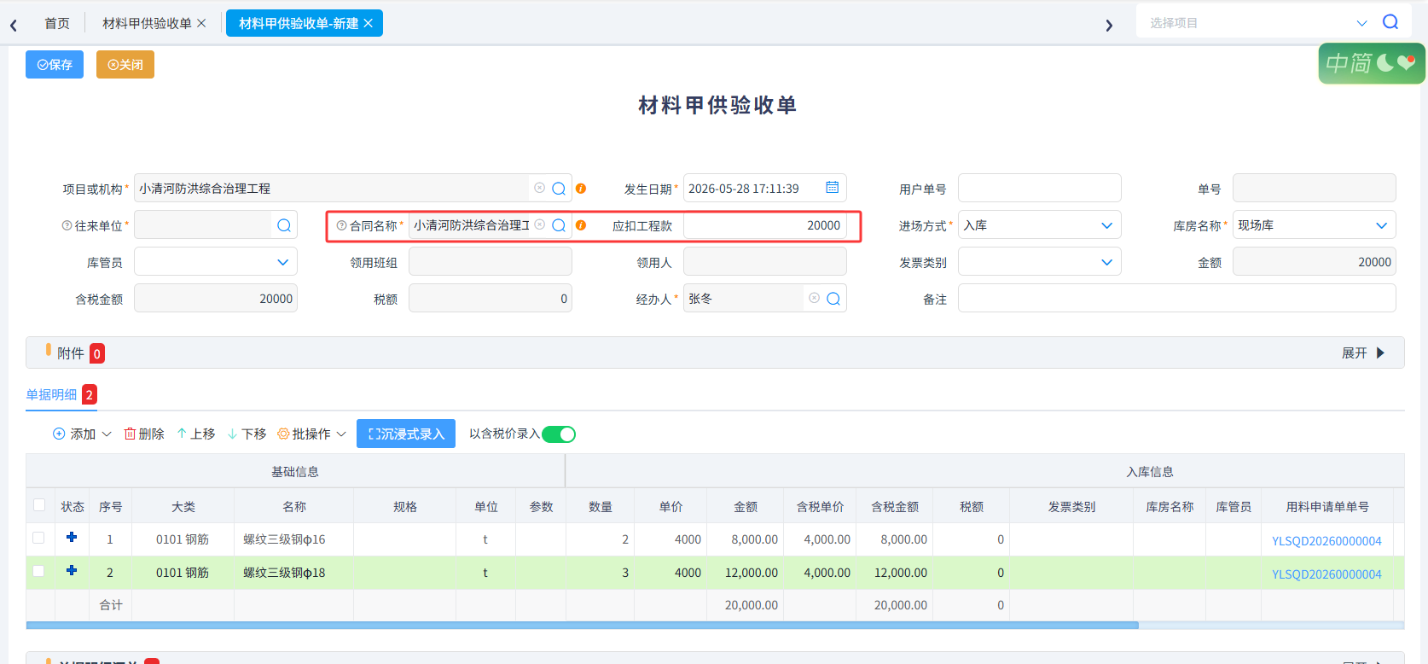Open the 添加 dropdown menu
This screenshot has height=664, width=1428.
coord(82,434)
